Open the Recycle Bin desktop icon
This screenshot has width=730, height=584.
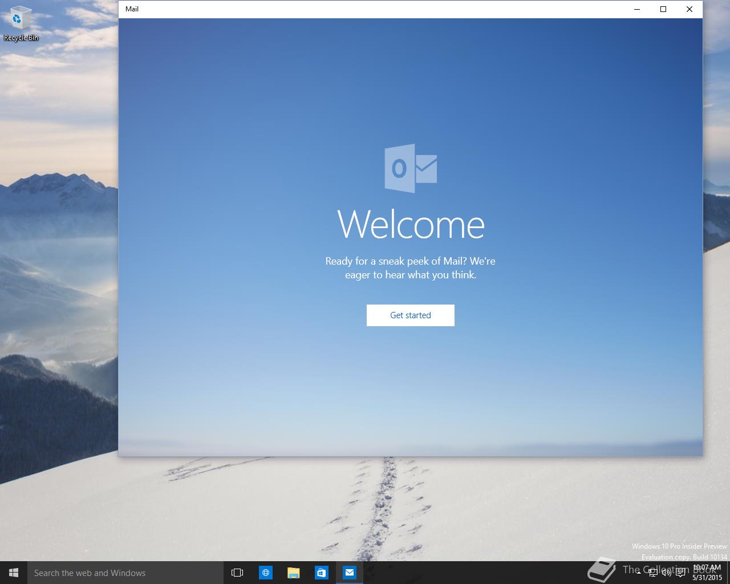[21, 24]
